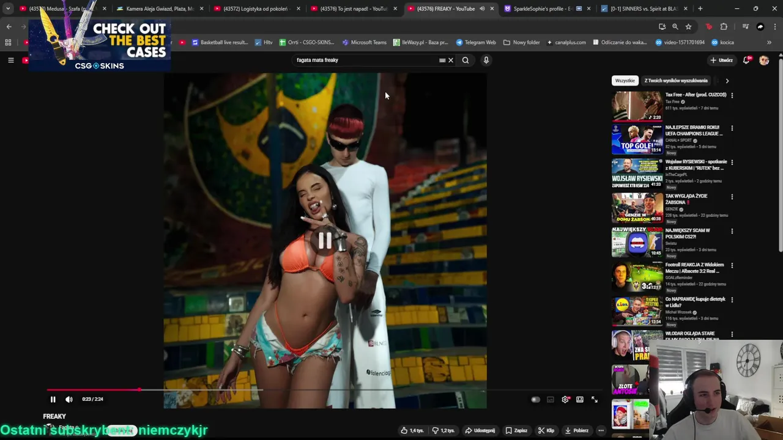The height and width of the screenshot is (440, 783).
Task: Open Telegram Web bookmark
Action: click(x=476, y=42)
